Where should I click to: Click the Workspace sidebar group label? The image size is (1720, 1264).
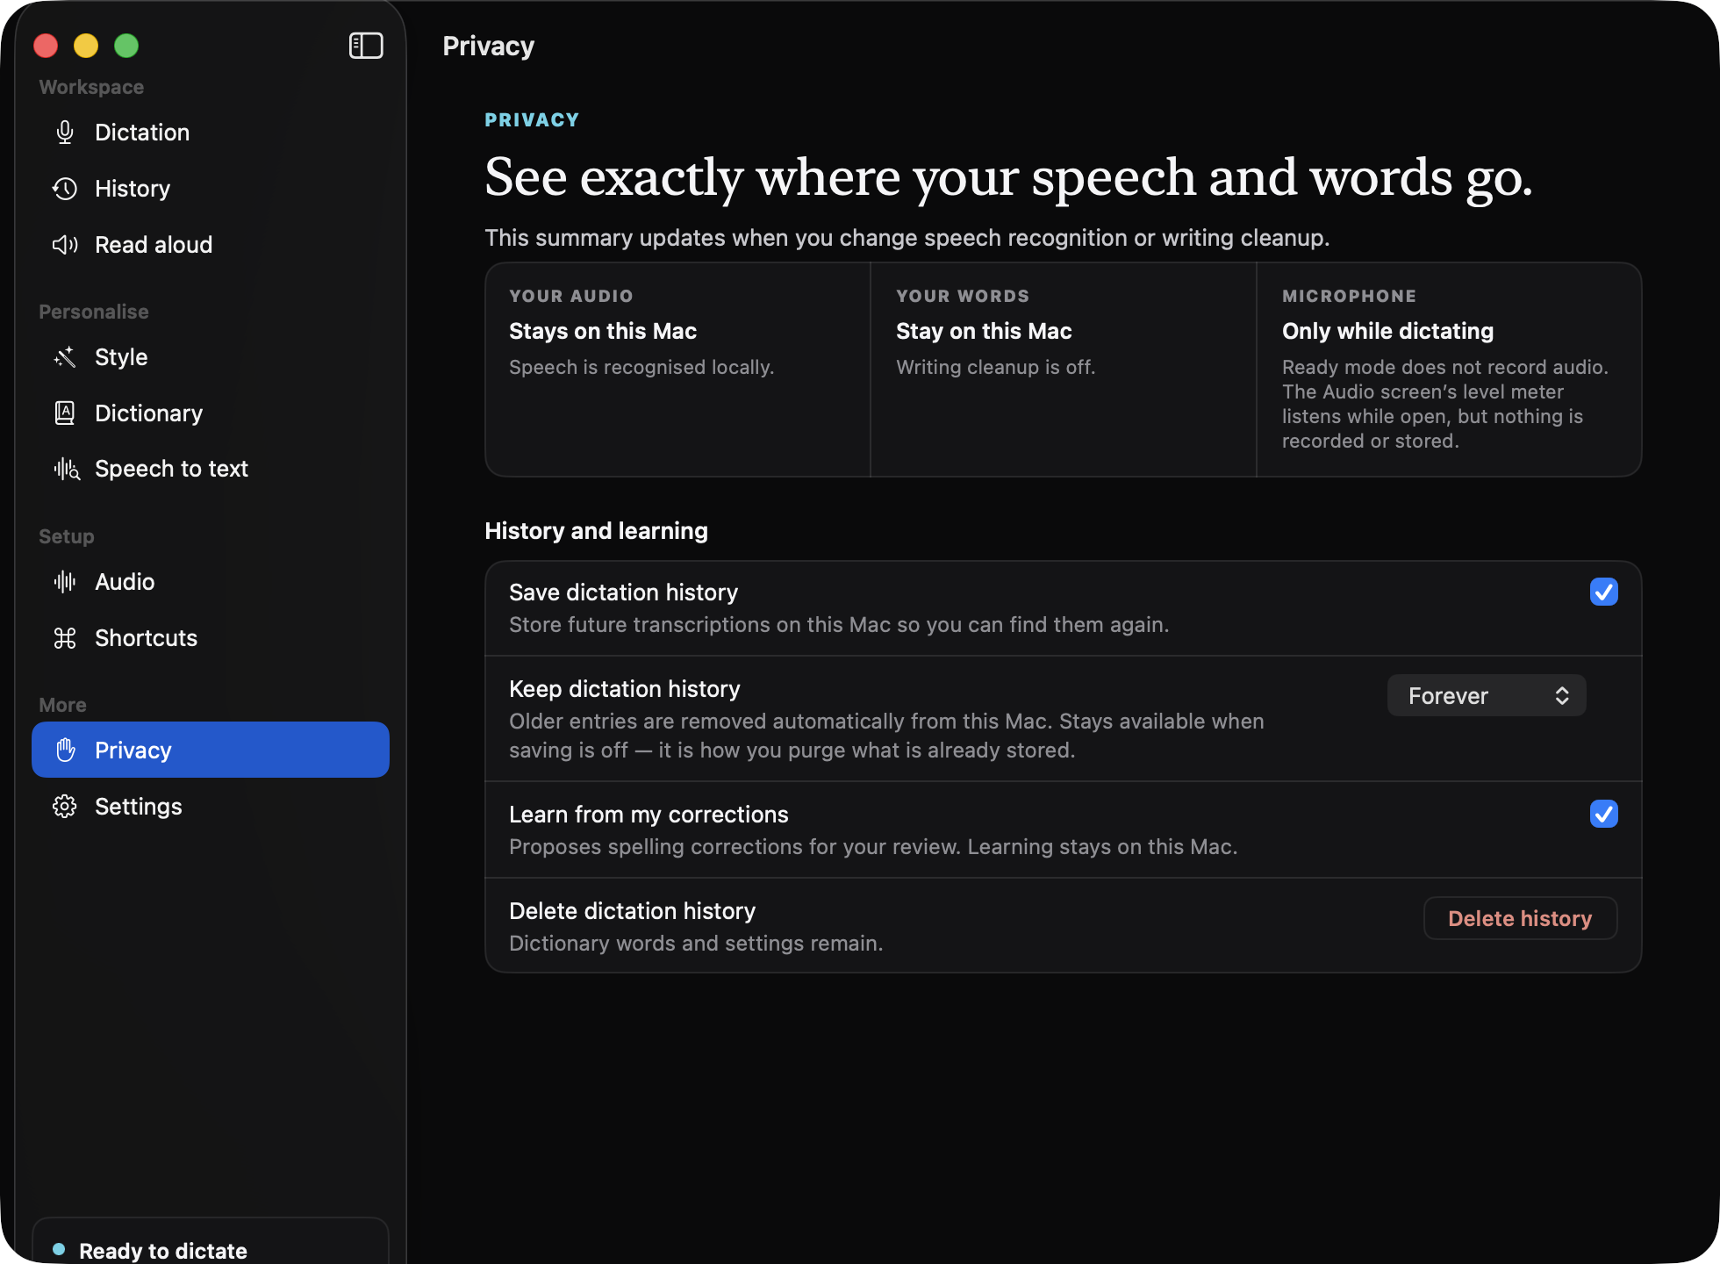91,87
